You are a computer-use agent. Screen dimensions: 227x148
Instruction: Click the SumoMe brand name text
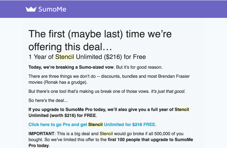[x=52, y=9]
